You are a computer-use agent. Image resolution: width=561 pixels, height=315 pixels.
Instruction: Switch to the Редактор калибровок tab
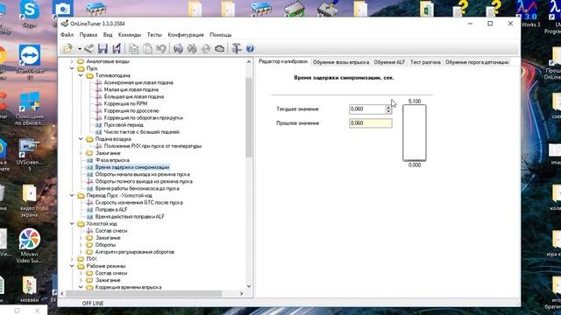point(283,61)
